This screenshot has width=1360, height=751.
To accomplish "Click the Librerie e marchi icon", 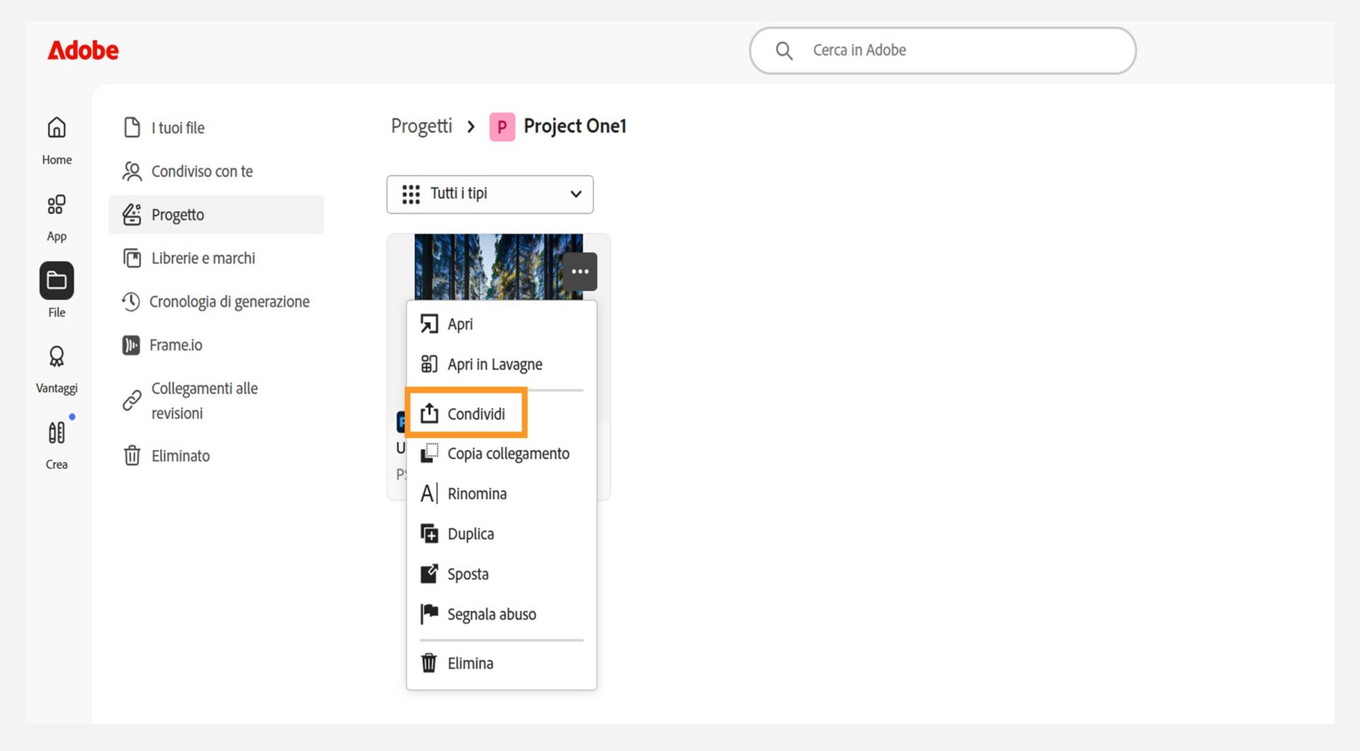I will pos(132,258).
